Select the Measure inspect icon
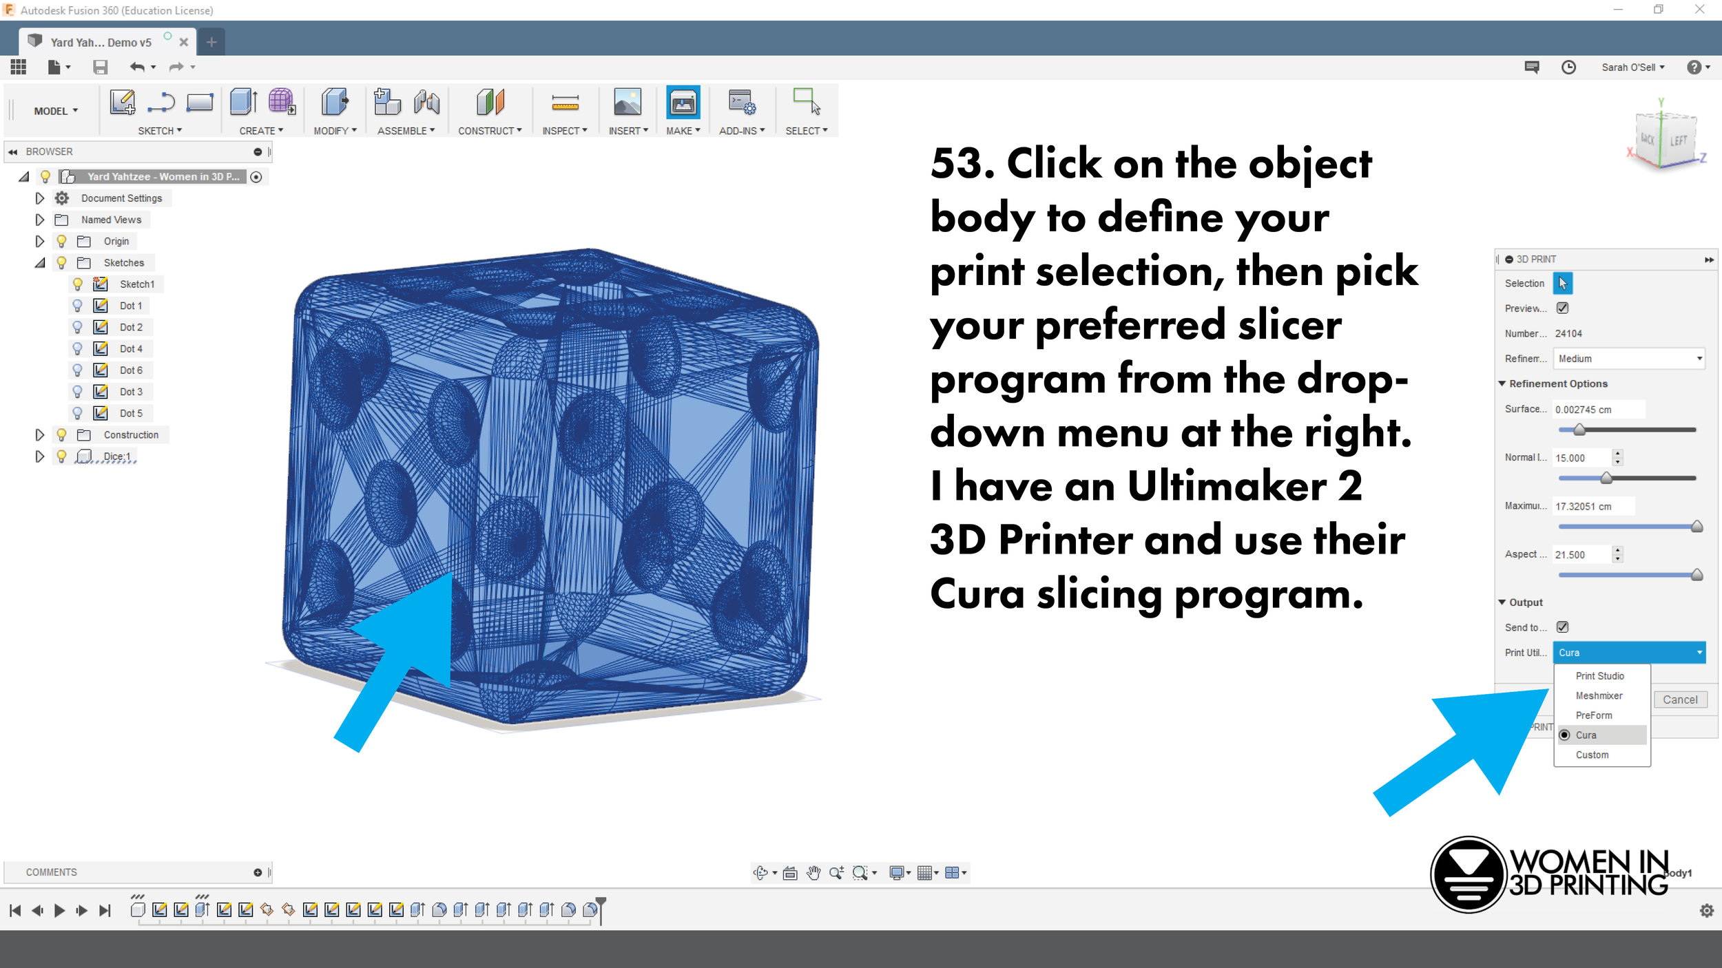Image resolution: width=1722 pixels, height=968 pixels. click(x=565, y=103)
